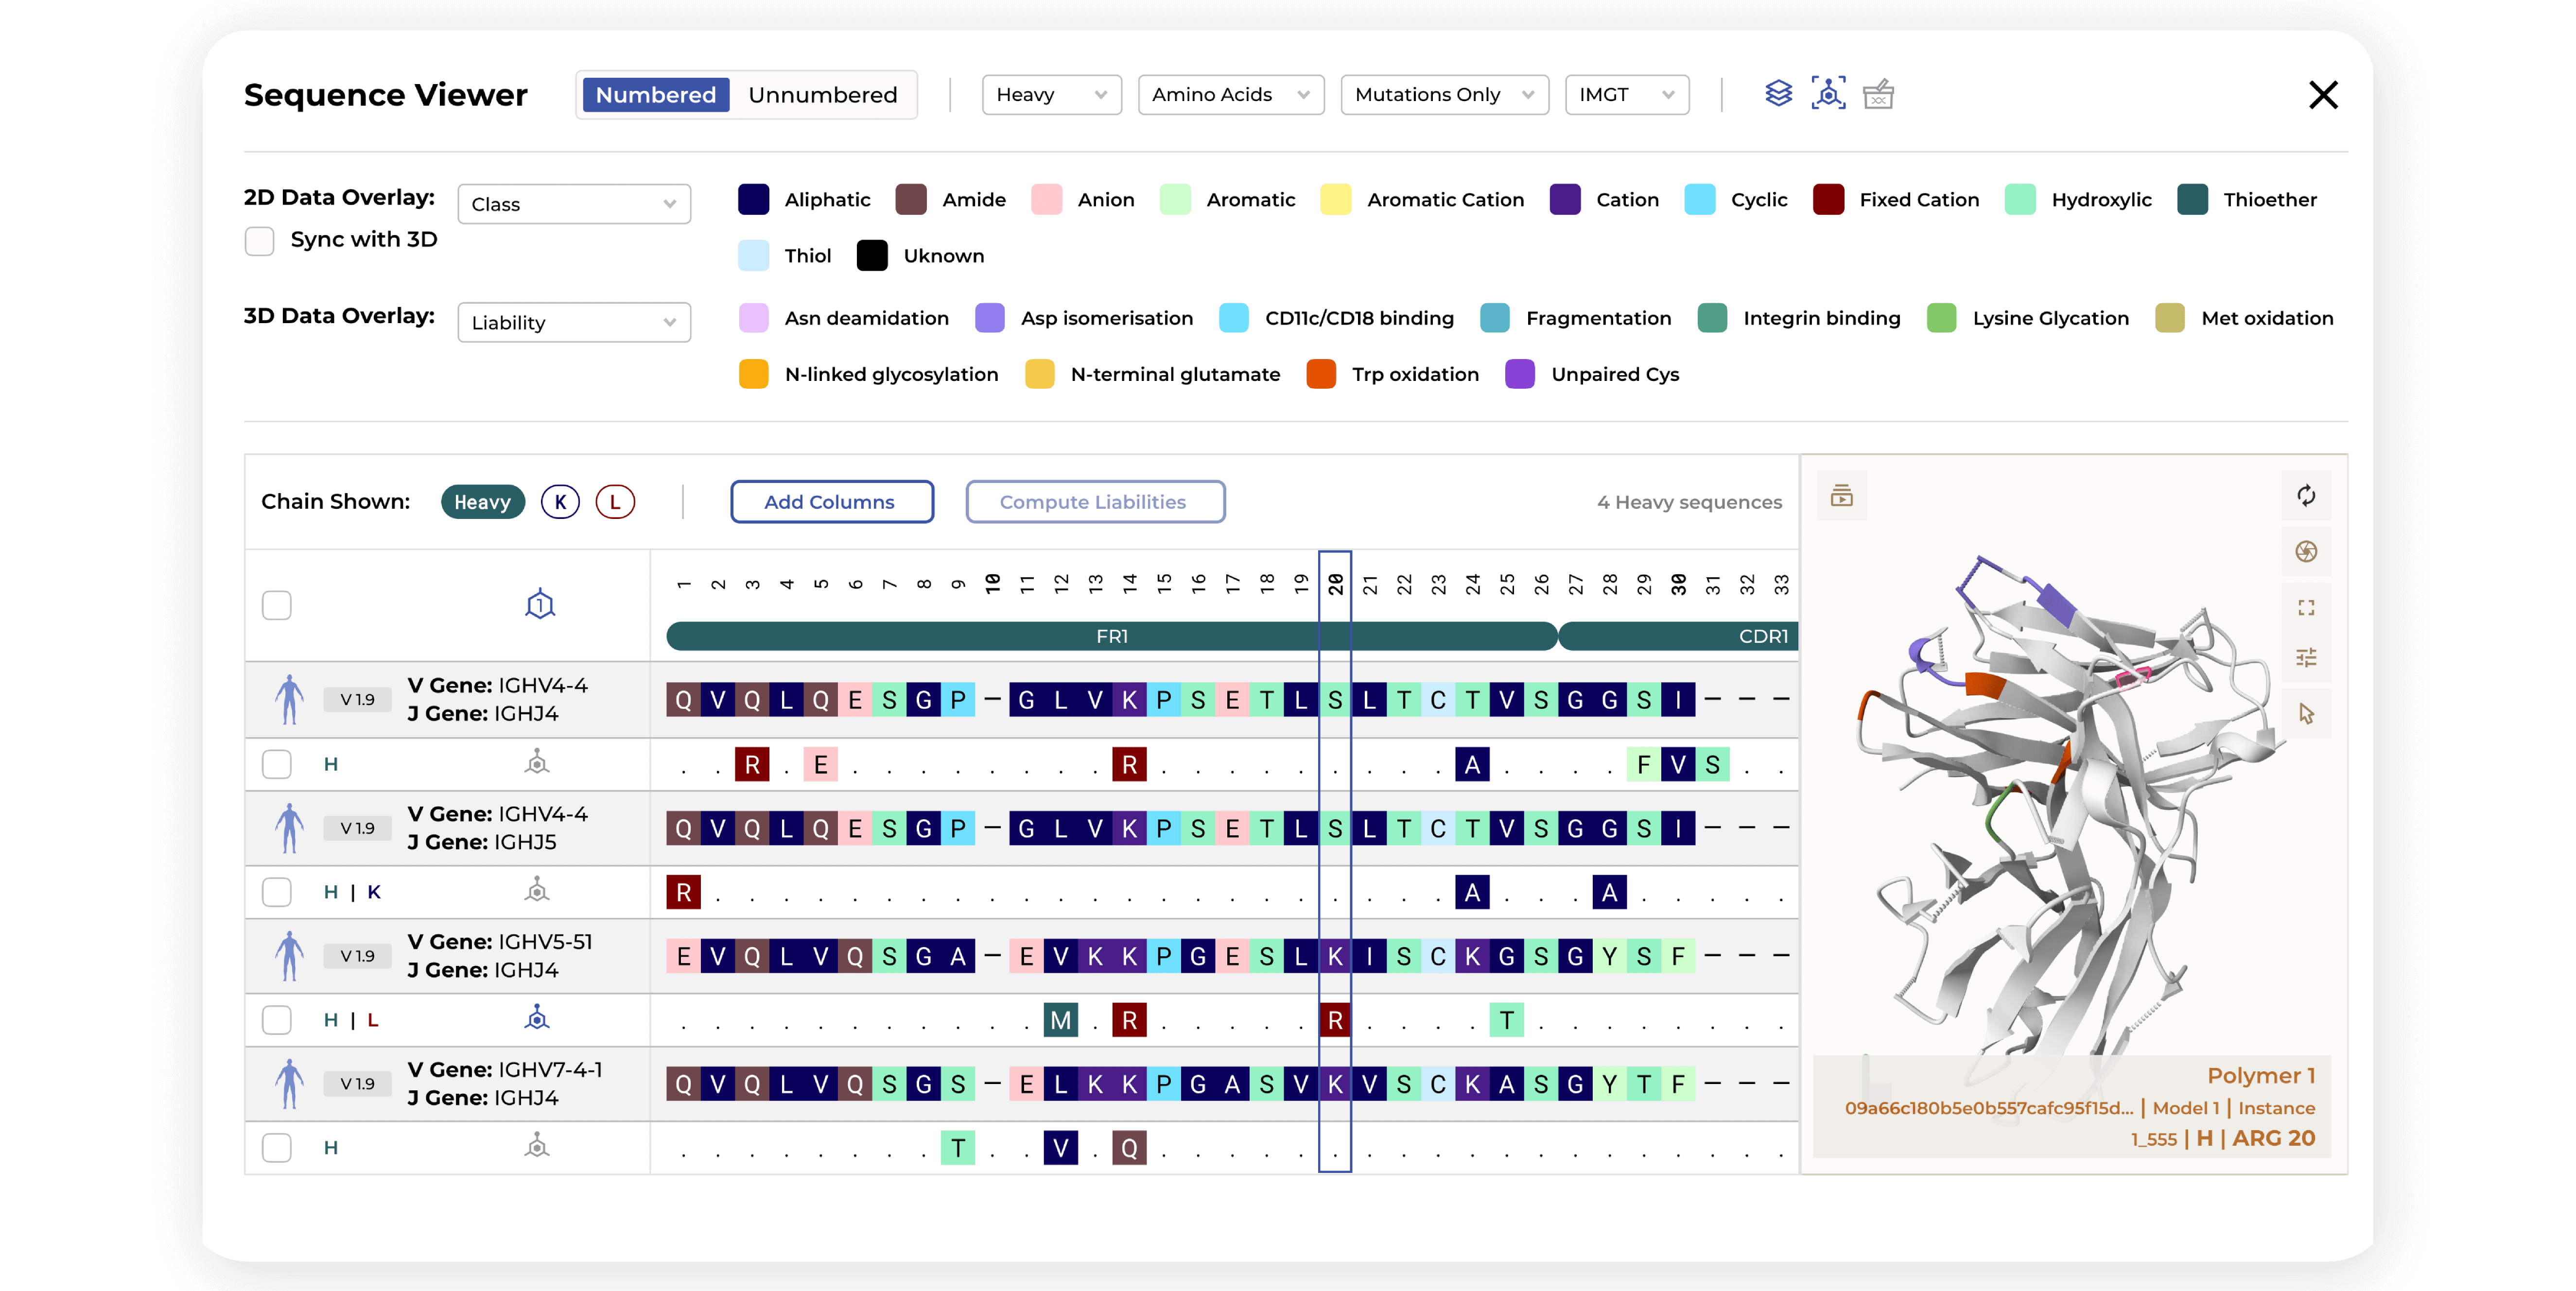Click the V 1.9 badge for IGHV5-51
The height and width of the screenshot is (1291, 2576).
tap(357, 956)
